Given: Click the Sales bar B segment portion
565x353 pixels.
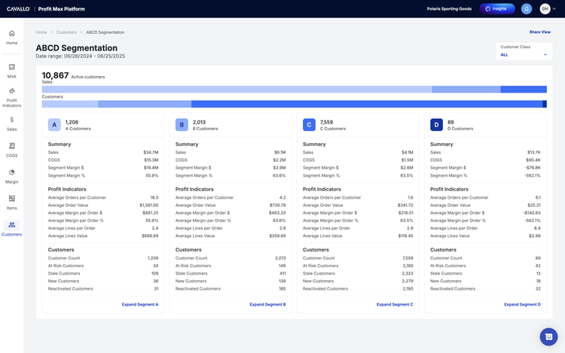Looking at the screenshot, I should point(466,90).
